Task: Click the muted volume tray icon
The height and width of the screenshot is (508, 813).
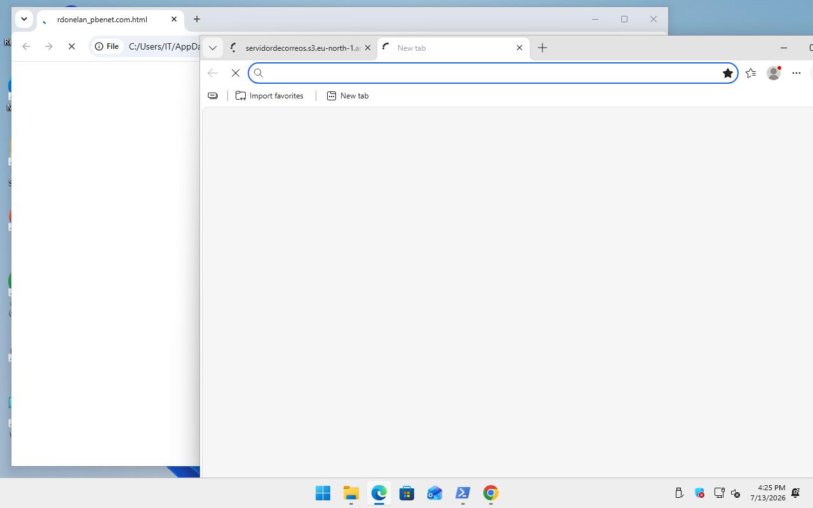Action: [x=736, y=493]
